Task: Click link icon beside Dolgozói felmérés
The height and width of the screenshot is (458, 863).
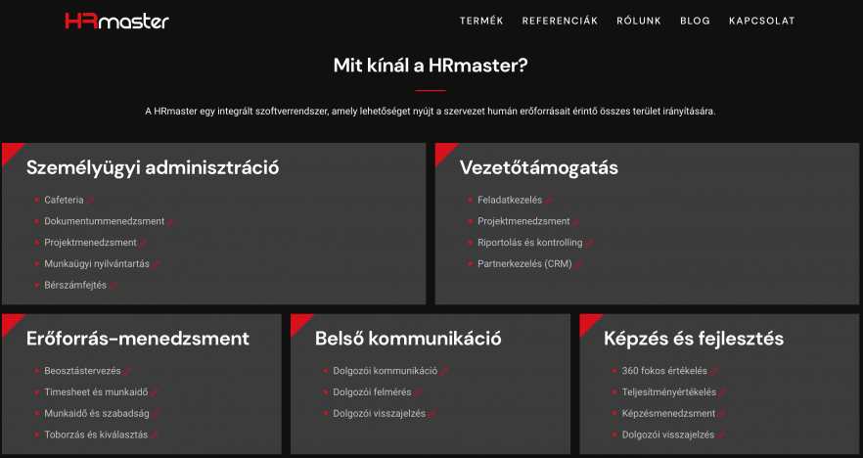Action: click(x=418, y=393)
